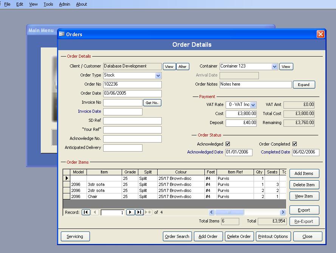Start an Order Search
The height and width of the screenshot is (253, 336).
point(177,236)
